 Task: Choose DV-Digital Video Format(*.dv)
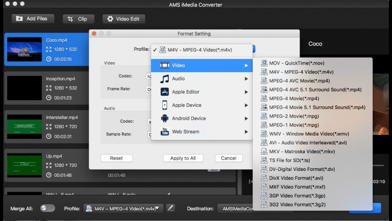tap(313, 169)
